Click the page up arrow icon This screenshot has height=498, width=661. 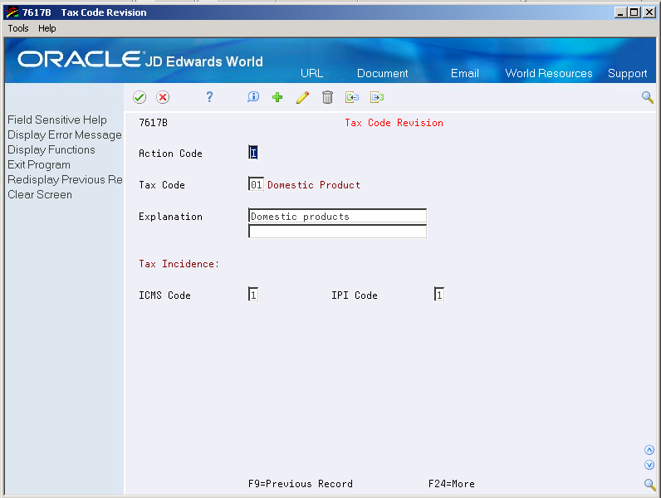649,450
